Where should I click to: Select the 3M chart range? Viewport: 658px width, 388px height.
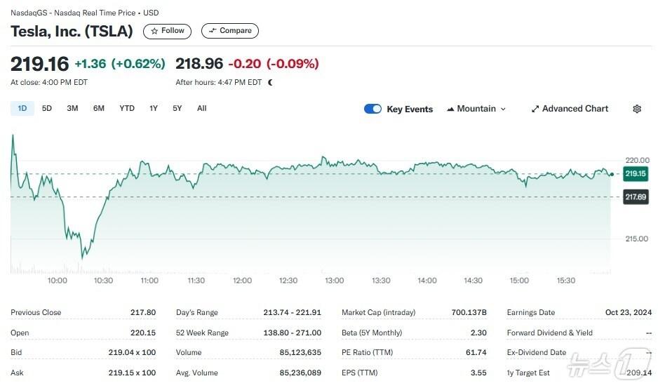[x=72, y=108]
